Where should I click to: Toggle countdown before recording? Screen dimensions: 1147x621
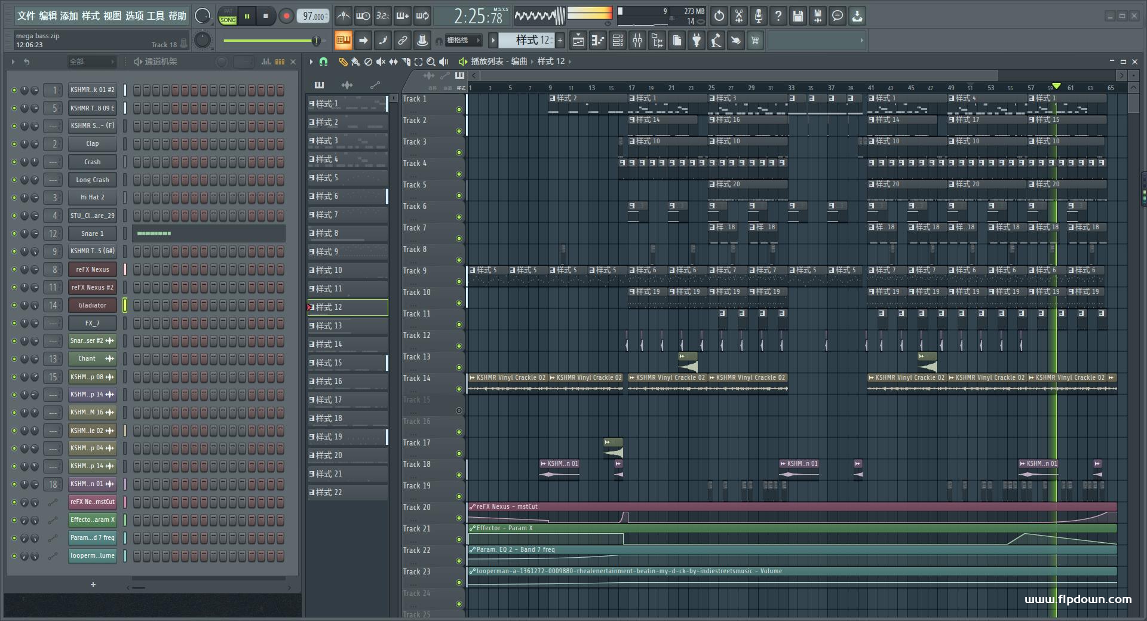[383, 16]
